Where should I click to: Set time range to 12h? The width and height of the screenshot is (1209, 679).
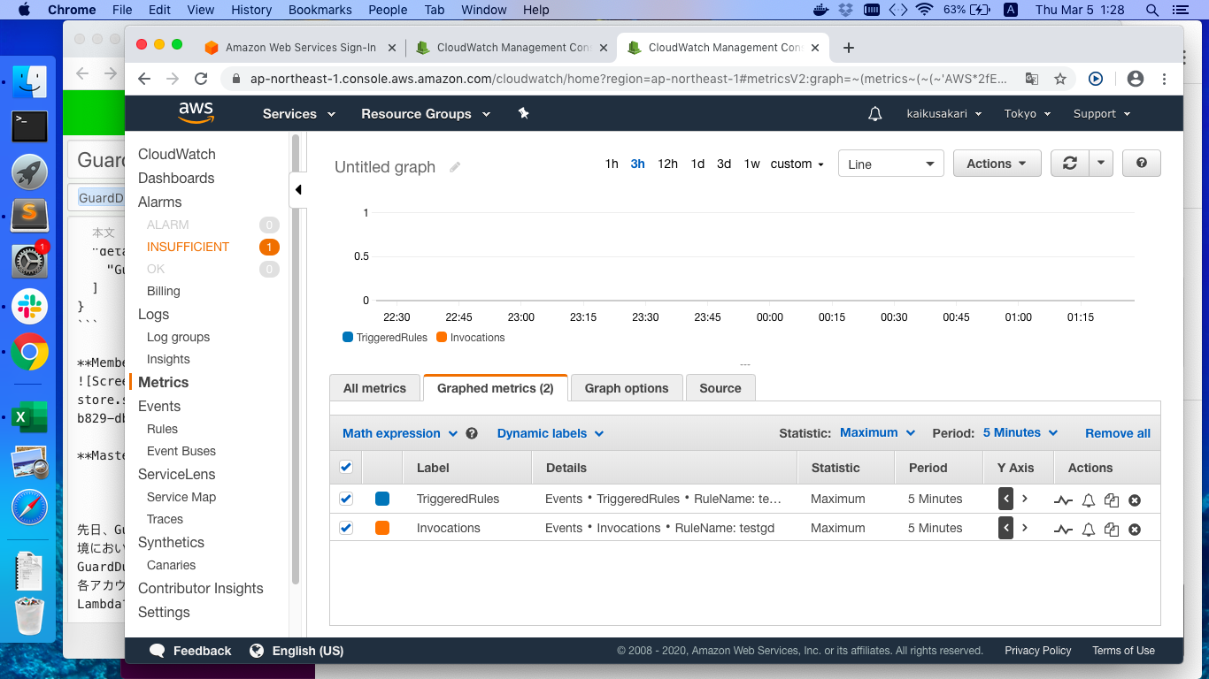pos(667,164)
